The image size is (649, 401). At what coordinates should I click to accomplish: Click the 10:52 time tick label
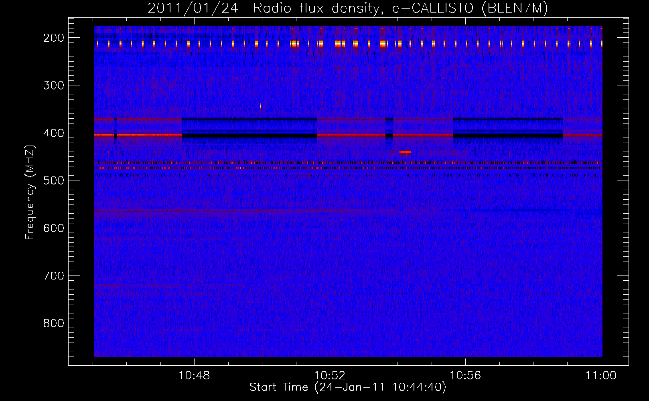[330, 375]
